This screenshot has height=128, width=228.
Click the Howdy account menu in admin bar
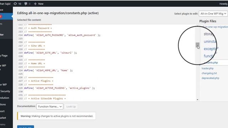(x=223, y=4)
